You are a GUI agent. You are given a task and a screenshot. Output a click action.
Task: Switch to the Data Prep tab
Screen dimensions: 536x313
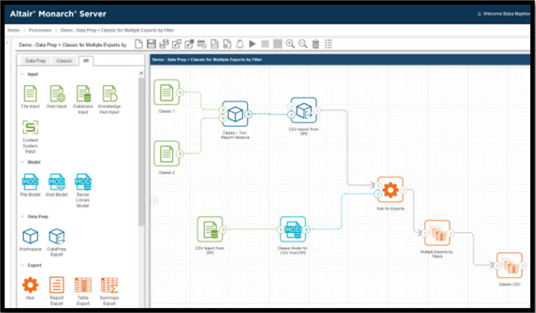(x=35, y=61)
